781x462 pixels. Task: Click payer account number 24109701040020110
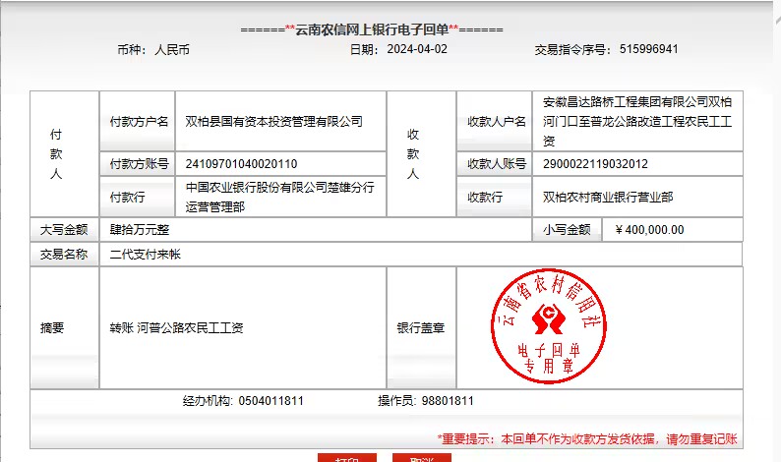coord(241,164)
